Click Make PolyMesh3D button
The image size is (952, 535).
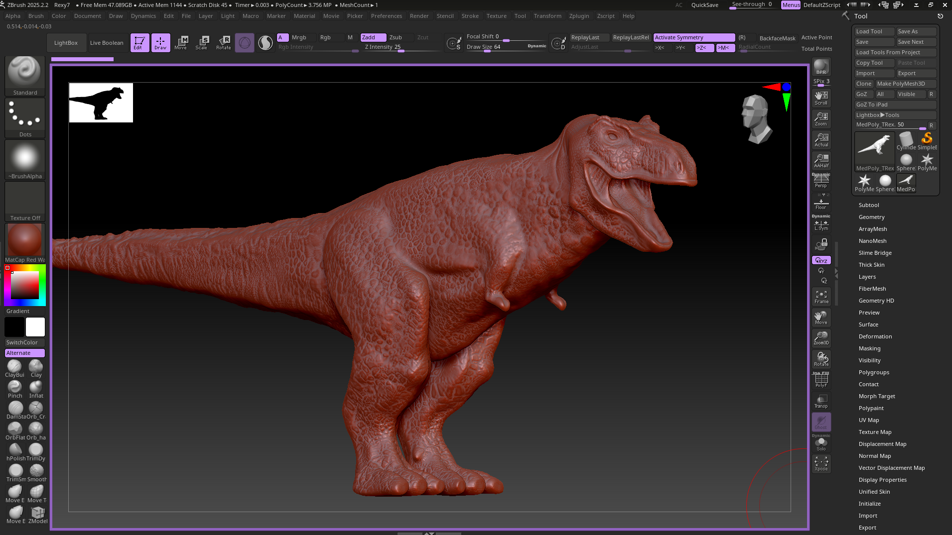coord(906,84)
